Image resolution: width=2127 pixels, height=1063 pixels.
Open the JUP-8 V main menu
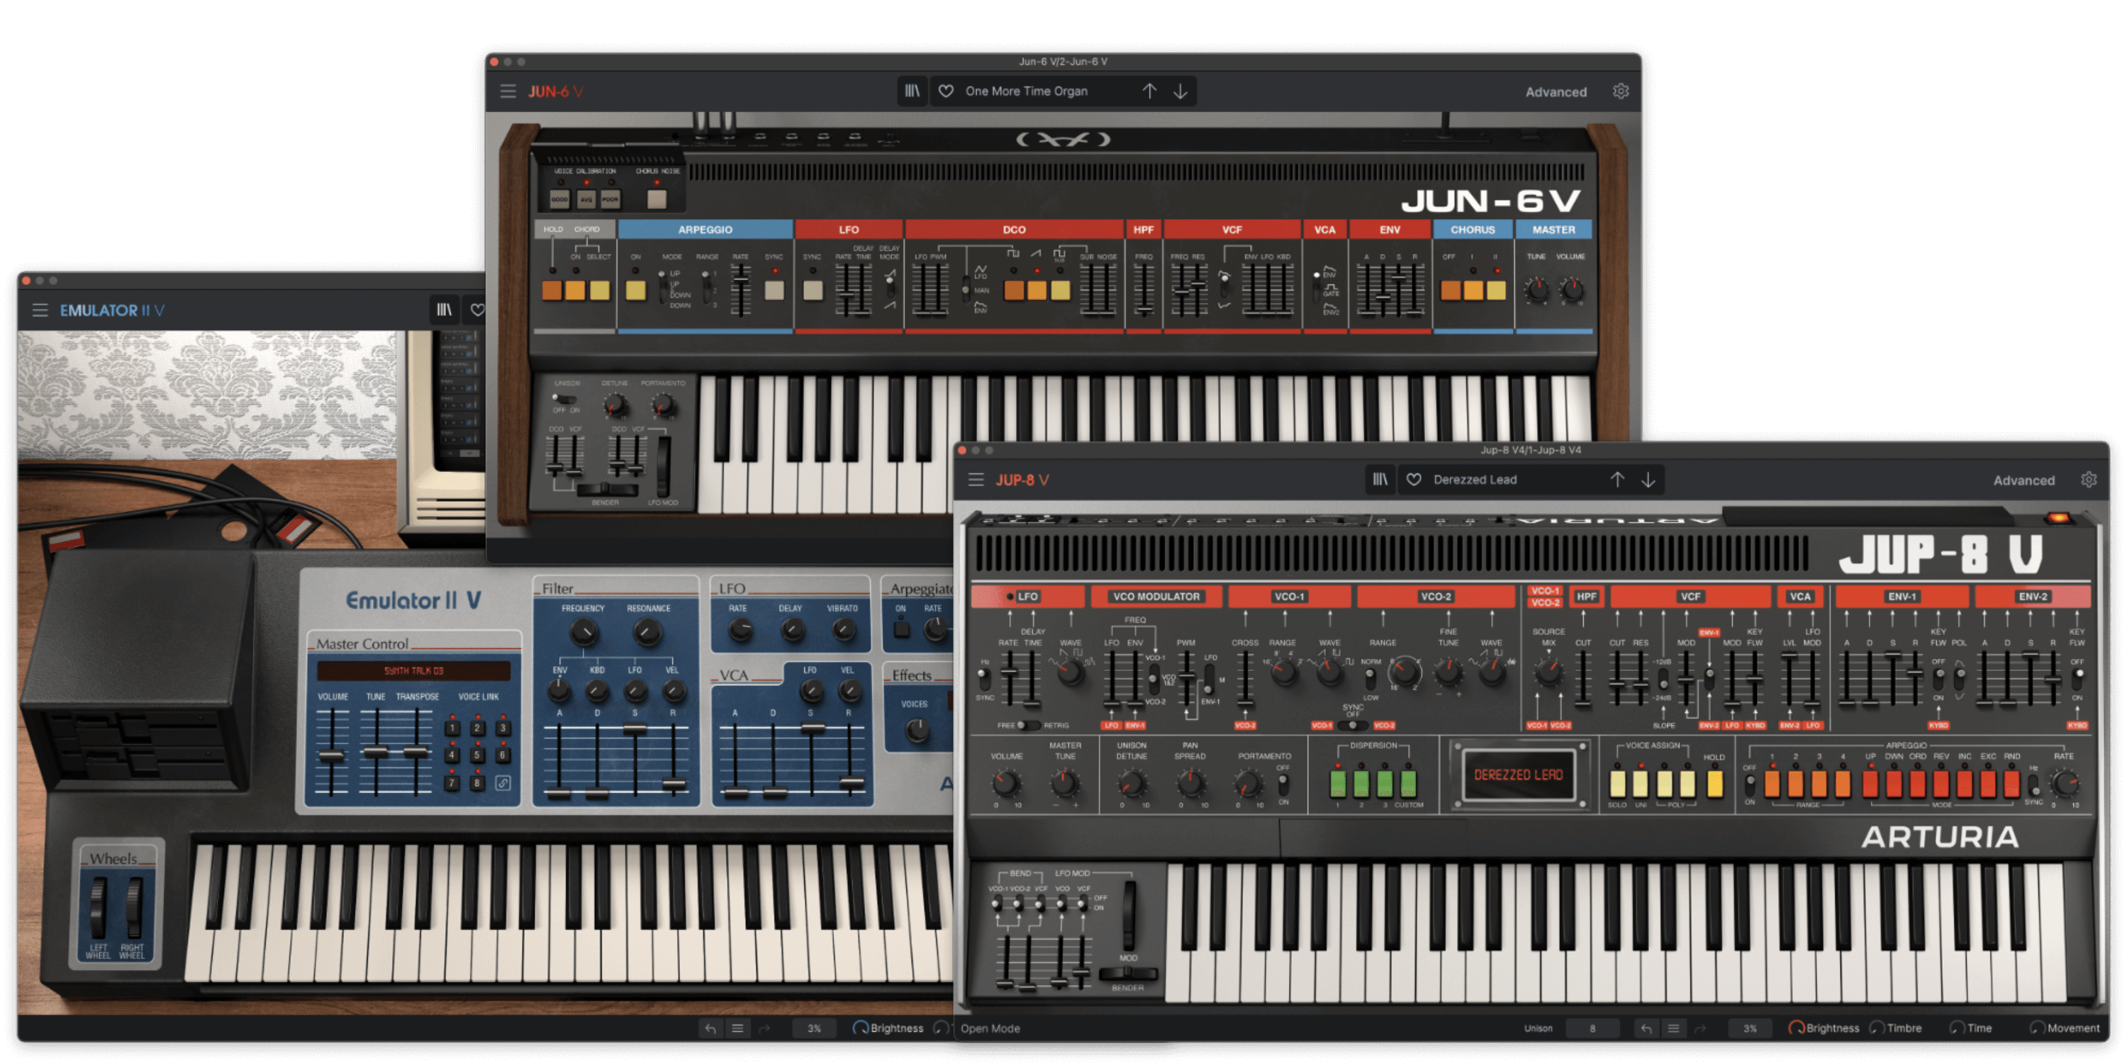(x=976, y=480)
